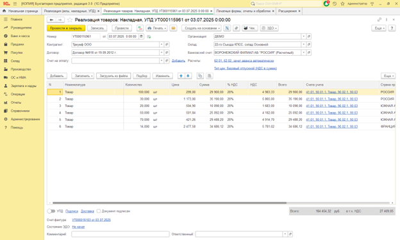
Task: Expand the Счет на оплату dropdown arrow
Action: coord(162,61)
